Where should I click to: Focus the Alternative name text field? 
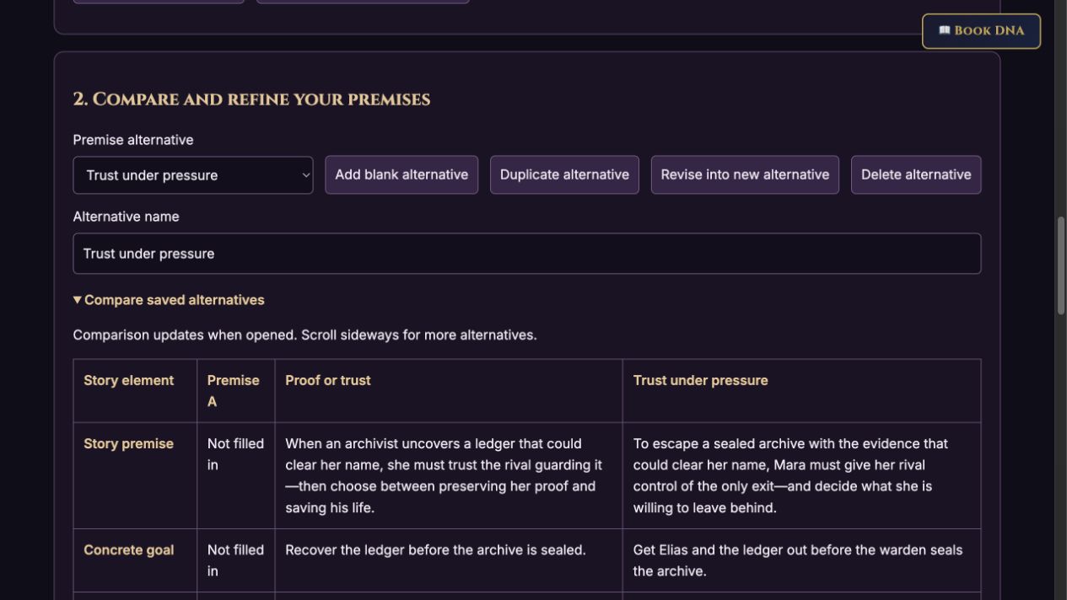[527, 254]
